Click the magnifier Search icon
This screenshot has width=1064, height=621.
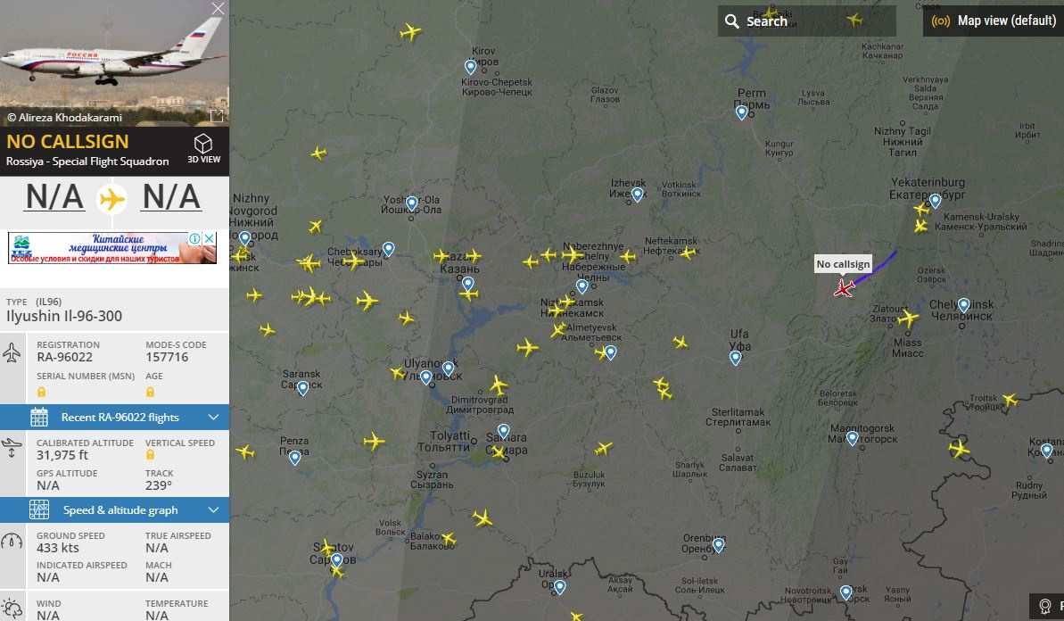731,21
